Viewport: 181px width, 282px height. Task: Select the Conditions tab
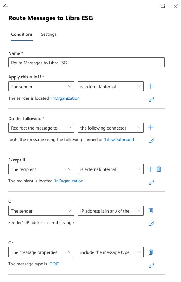22,34
